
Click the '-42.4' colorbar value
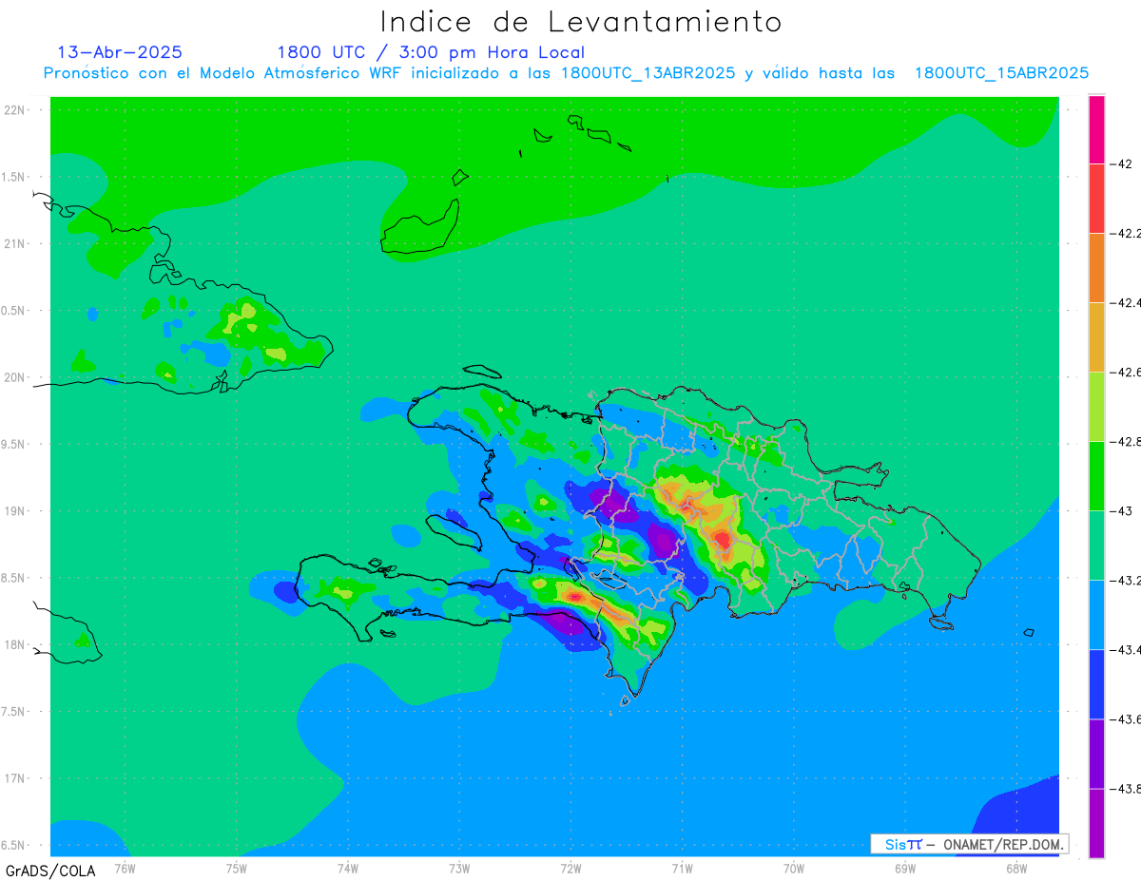pyautogui.click(x=1125, y=303)
